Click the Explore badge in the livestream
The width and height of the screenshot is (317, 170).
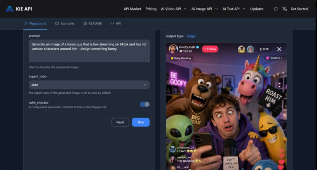[274, 58]
